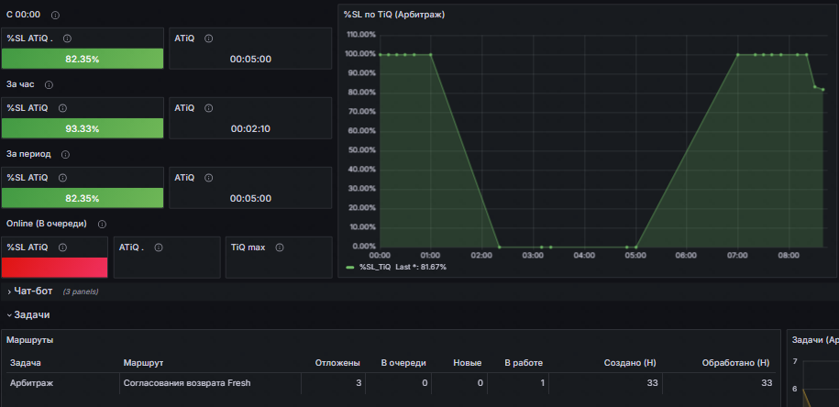Click the info icon beside С 00:00
The image size is (839, 407).
(x=55, y=15)
